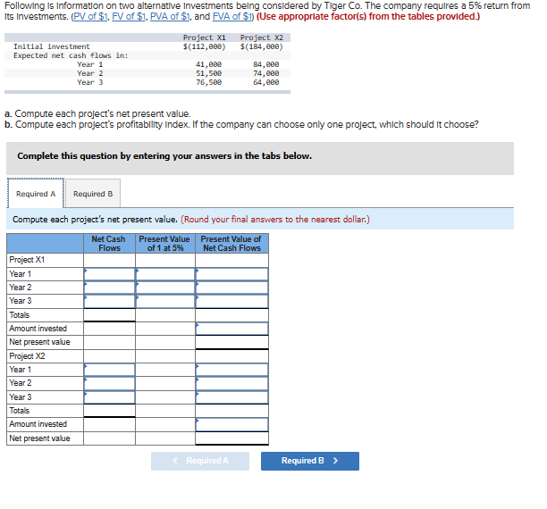Open the FVA of $1 table link
Viewport: 547px width, 509px height.
point(232,16)
